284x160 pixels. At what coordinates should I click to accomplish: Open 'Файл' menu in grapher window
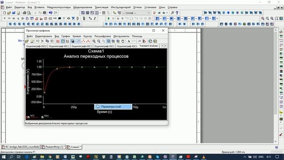click(30, 36)
